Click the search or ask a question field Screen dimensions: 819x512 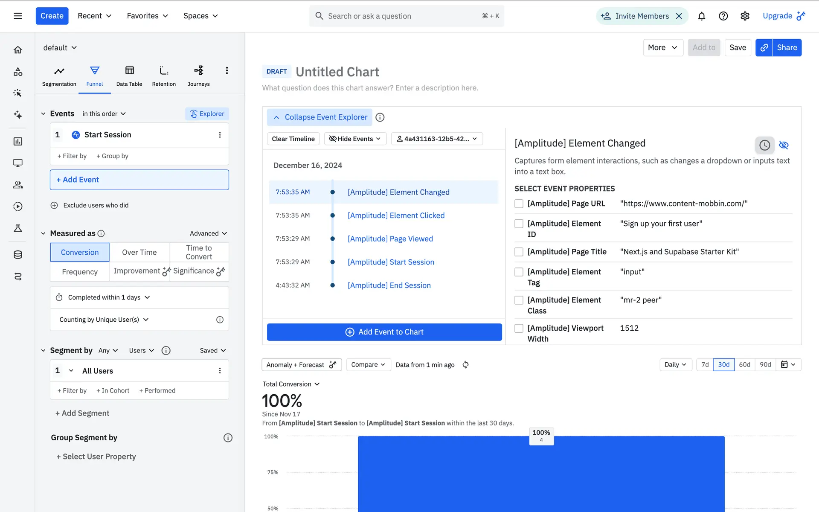point(401,16)
